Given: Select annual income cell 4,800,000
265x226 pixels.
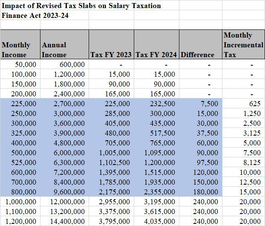Looking at the screenshot, I should coord(65,142).
